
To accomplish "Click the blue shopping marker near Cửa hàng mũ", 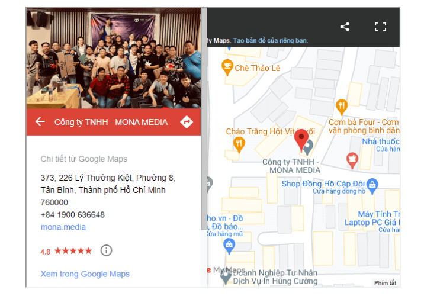I will 229,246.
